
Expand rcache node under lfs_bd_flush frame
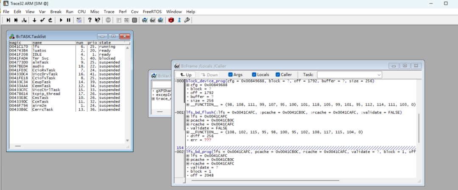tap(187, 124)
